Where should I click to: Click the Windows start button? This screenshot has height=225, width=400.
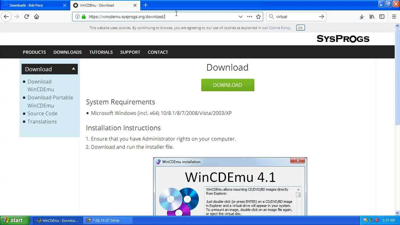(x=15, y=220)
